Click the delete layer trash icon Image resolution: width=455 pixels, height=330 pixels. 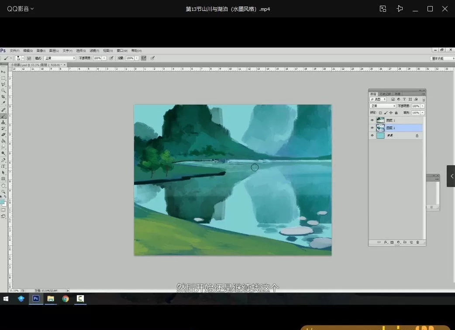point(417,242)
